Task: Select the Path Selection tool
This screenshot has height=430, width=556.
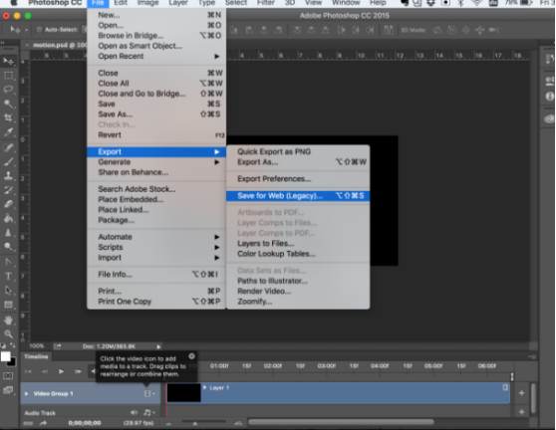Action: [9, 291]
